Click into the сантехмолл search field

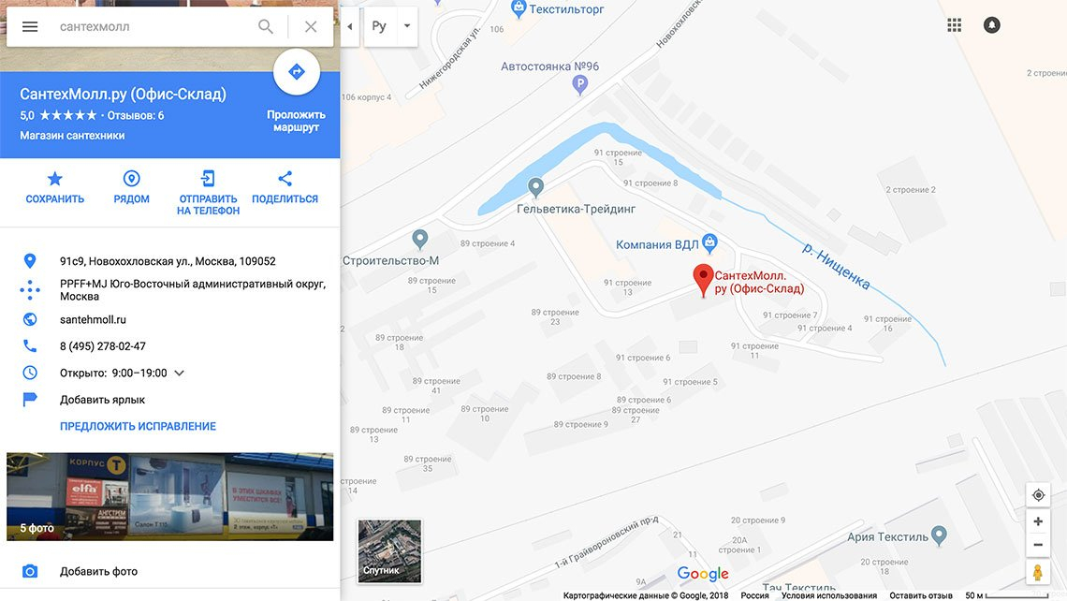pyautogui.click(x=153, y=26)
